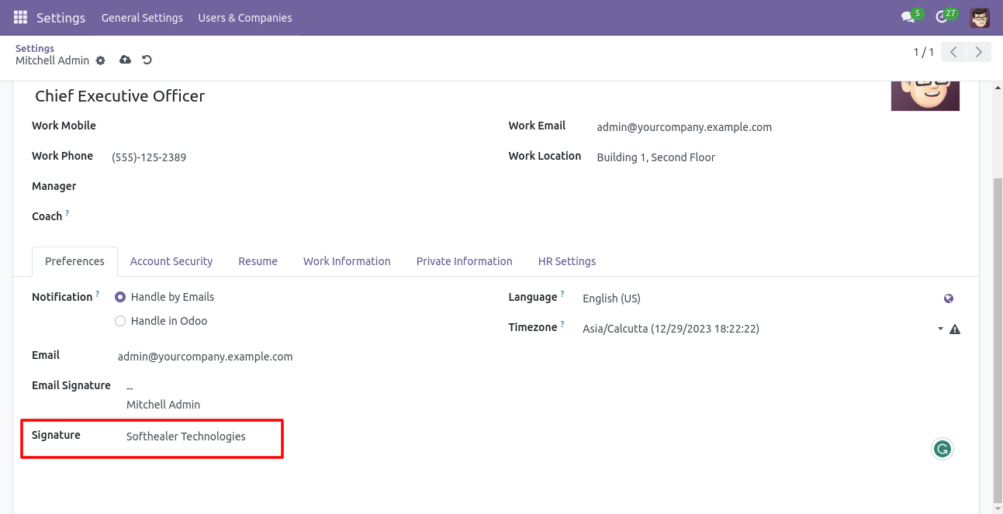Show help tooltip for Timezone
The height and width of the screenshot is (514, 1003).
click(x=562, y=325)
